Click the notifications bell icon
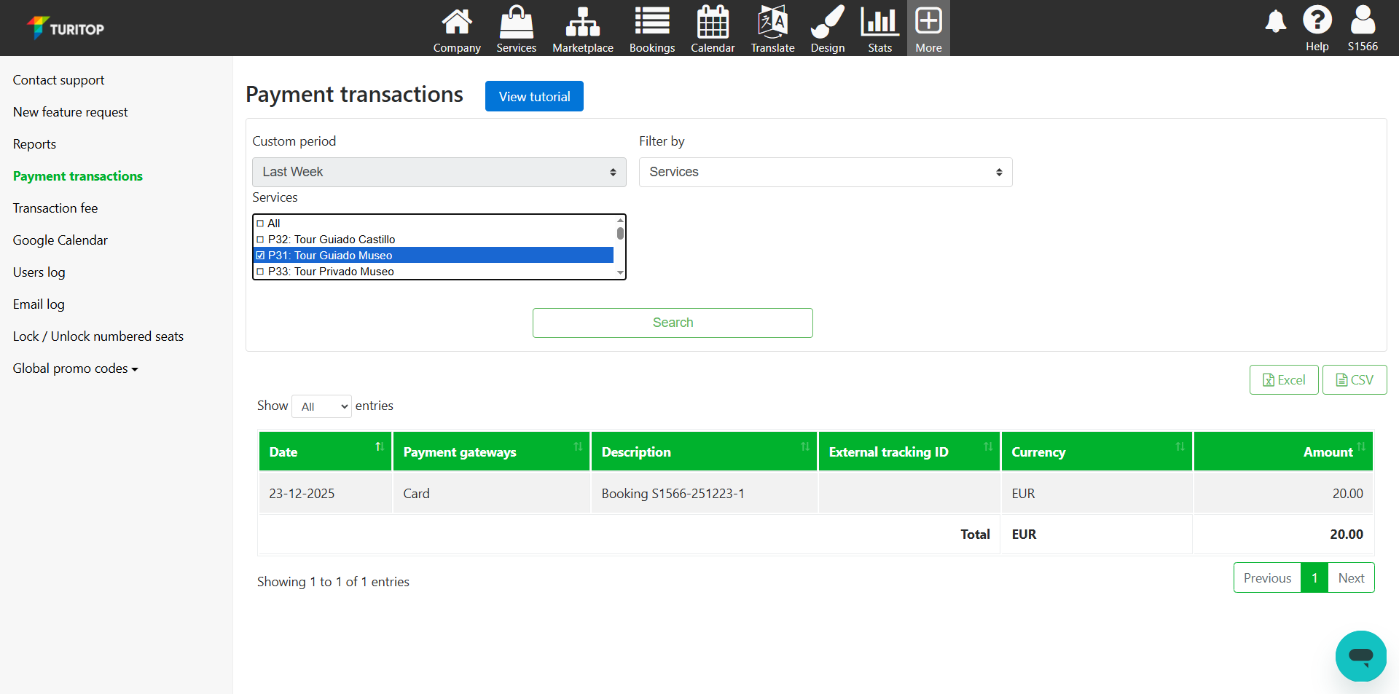Screen dimensions: 1399x694 pyautogui.click(x=1275, y=22)
